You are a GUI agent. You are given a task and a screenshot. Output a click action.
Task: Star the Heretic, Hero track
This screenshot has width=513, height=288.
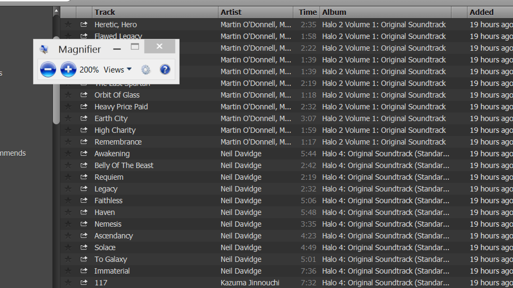[68, 25]
